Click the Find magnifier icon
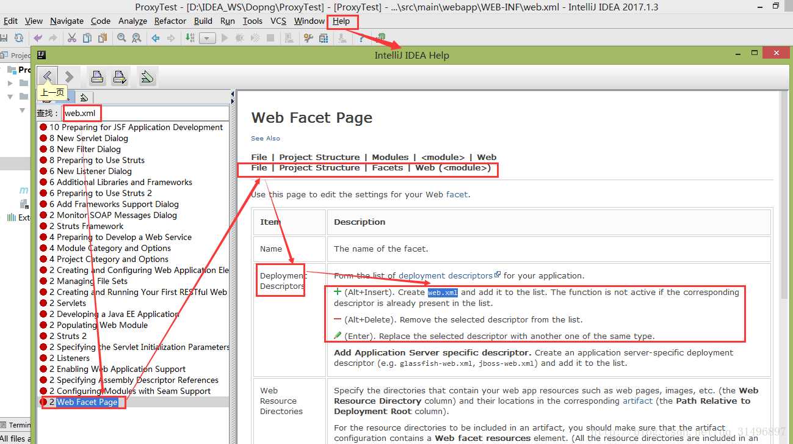The image size is (793, 444). [121, 38]
